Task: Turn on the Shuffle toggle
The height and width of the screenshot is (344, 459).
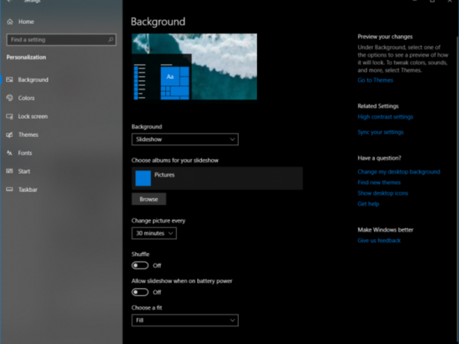Action: pyautogui.click(x=140, y=266)
